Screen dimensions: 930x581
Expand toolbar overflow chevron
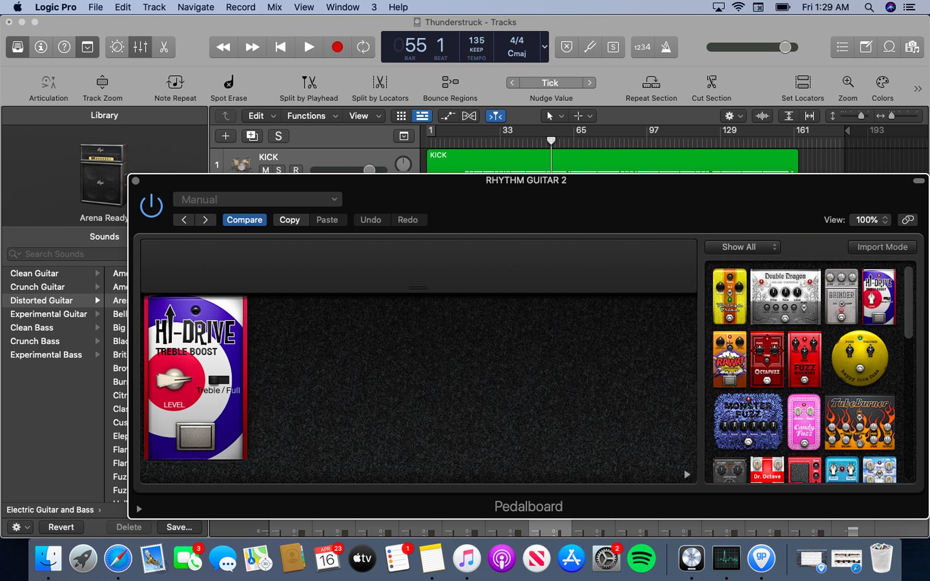(918, 89)
